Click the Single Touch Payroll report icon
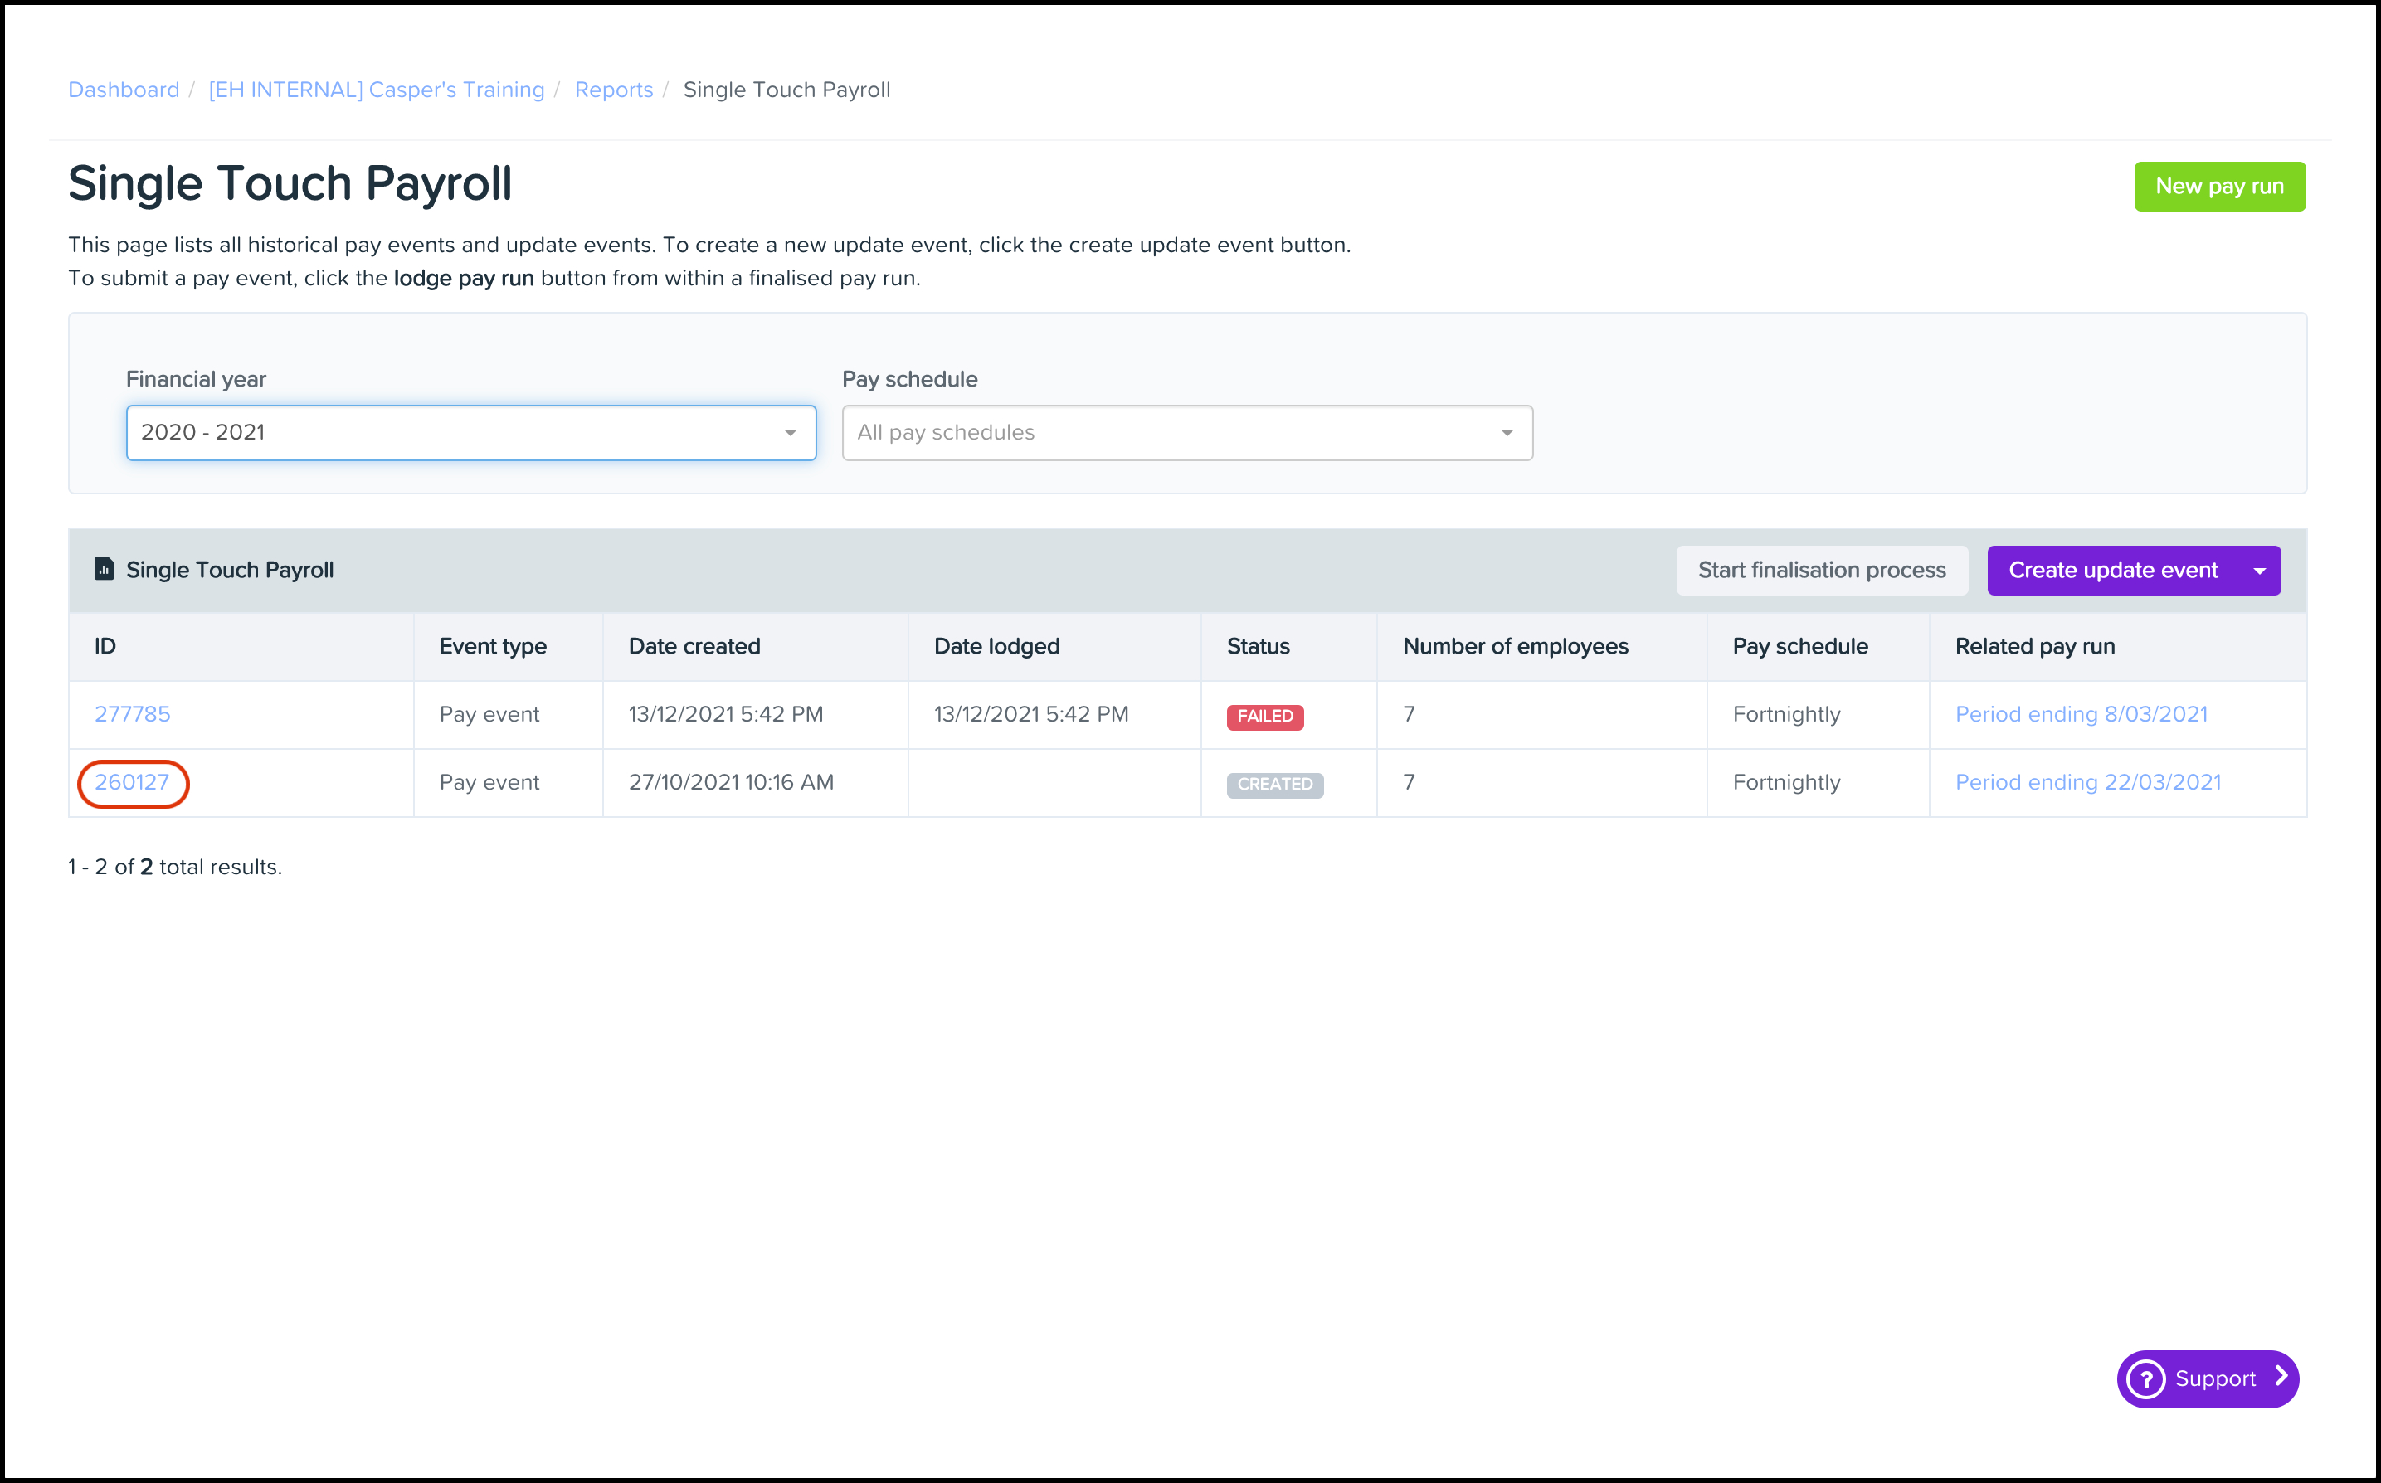Screen dimensions: 2381x1483 (104, 569)
